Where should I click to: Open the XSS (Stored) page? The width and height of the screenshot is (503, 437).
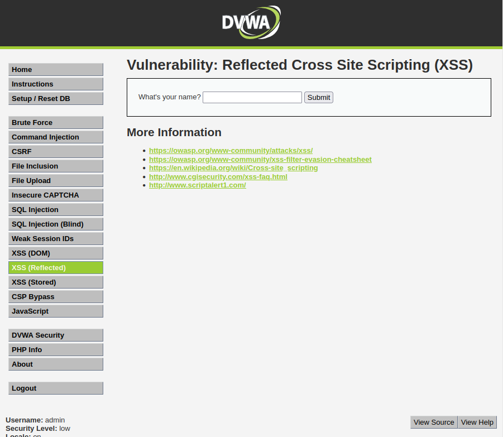point(56,282)
